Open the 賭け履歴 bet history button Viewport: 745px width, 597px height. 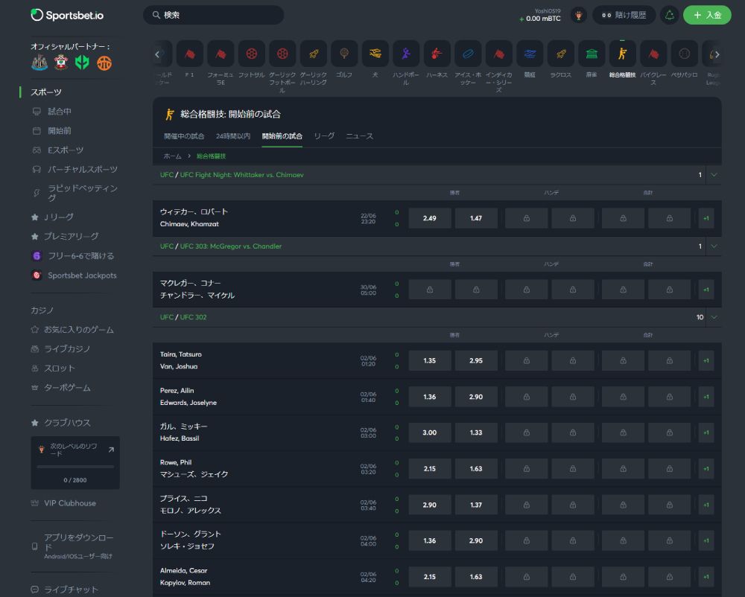click(x=624, y=15)
